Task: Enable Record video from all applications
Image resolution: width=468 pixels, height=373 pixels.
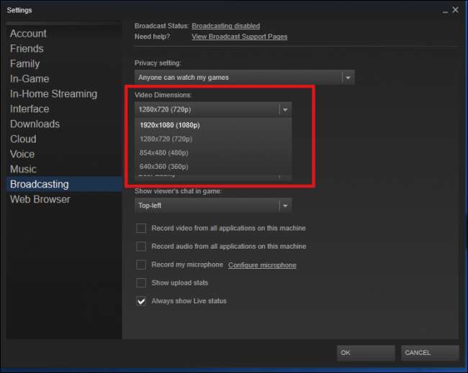Action: click(x=141, y=229)
